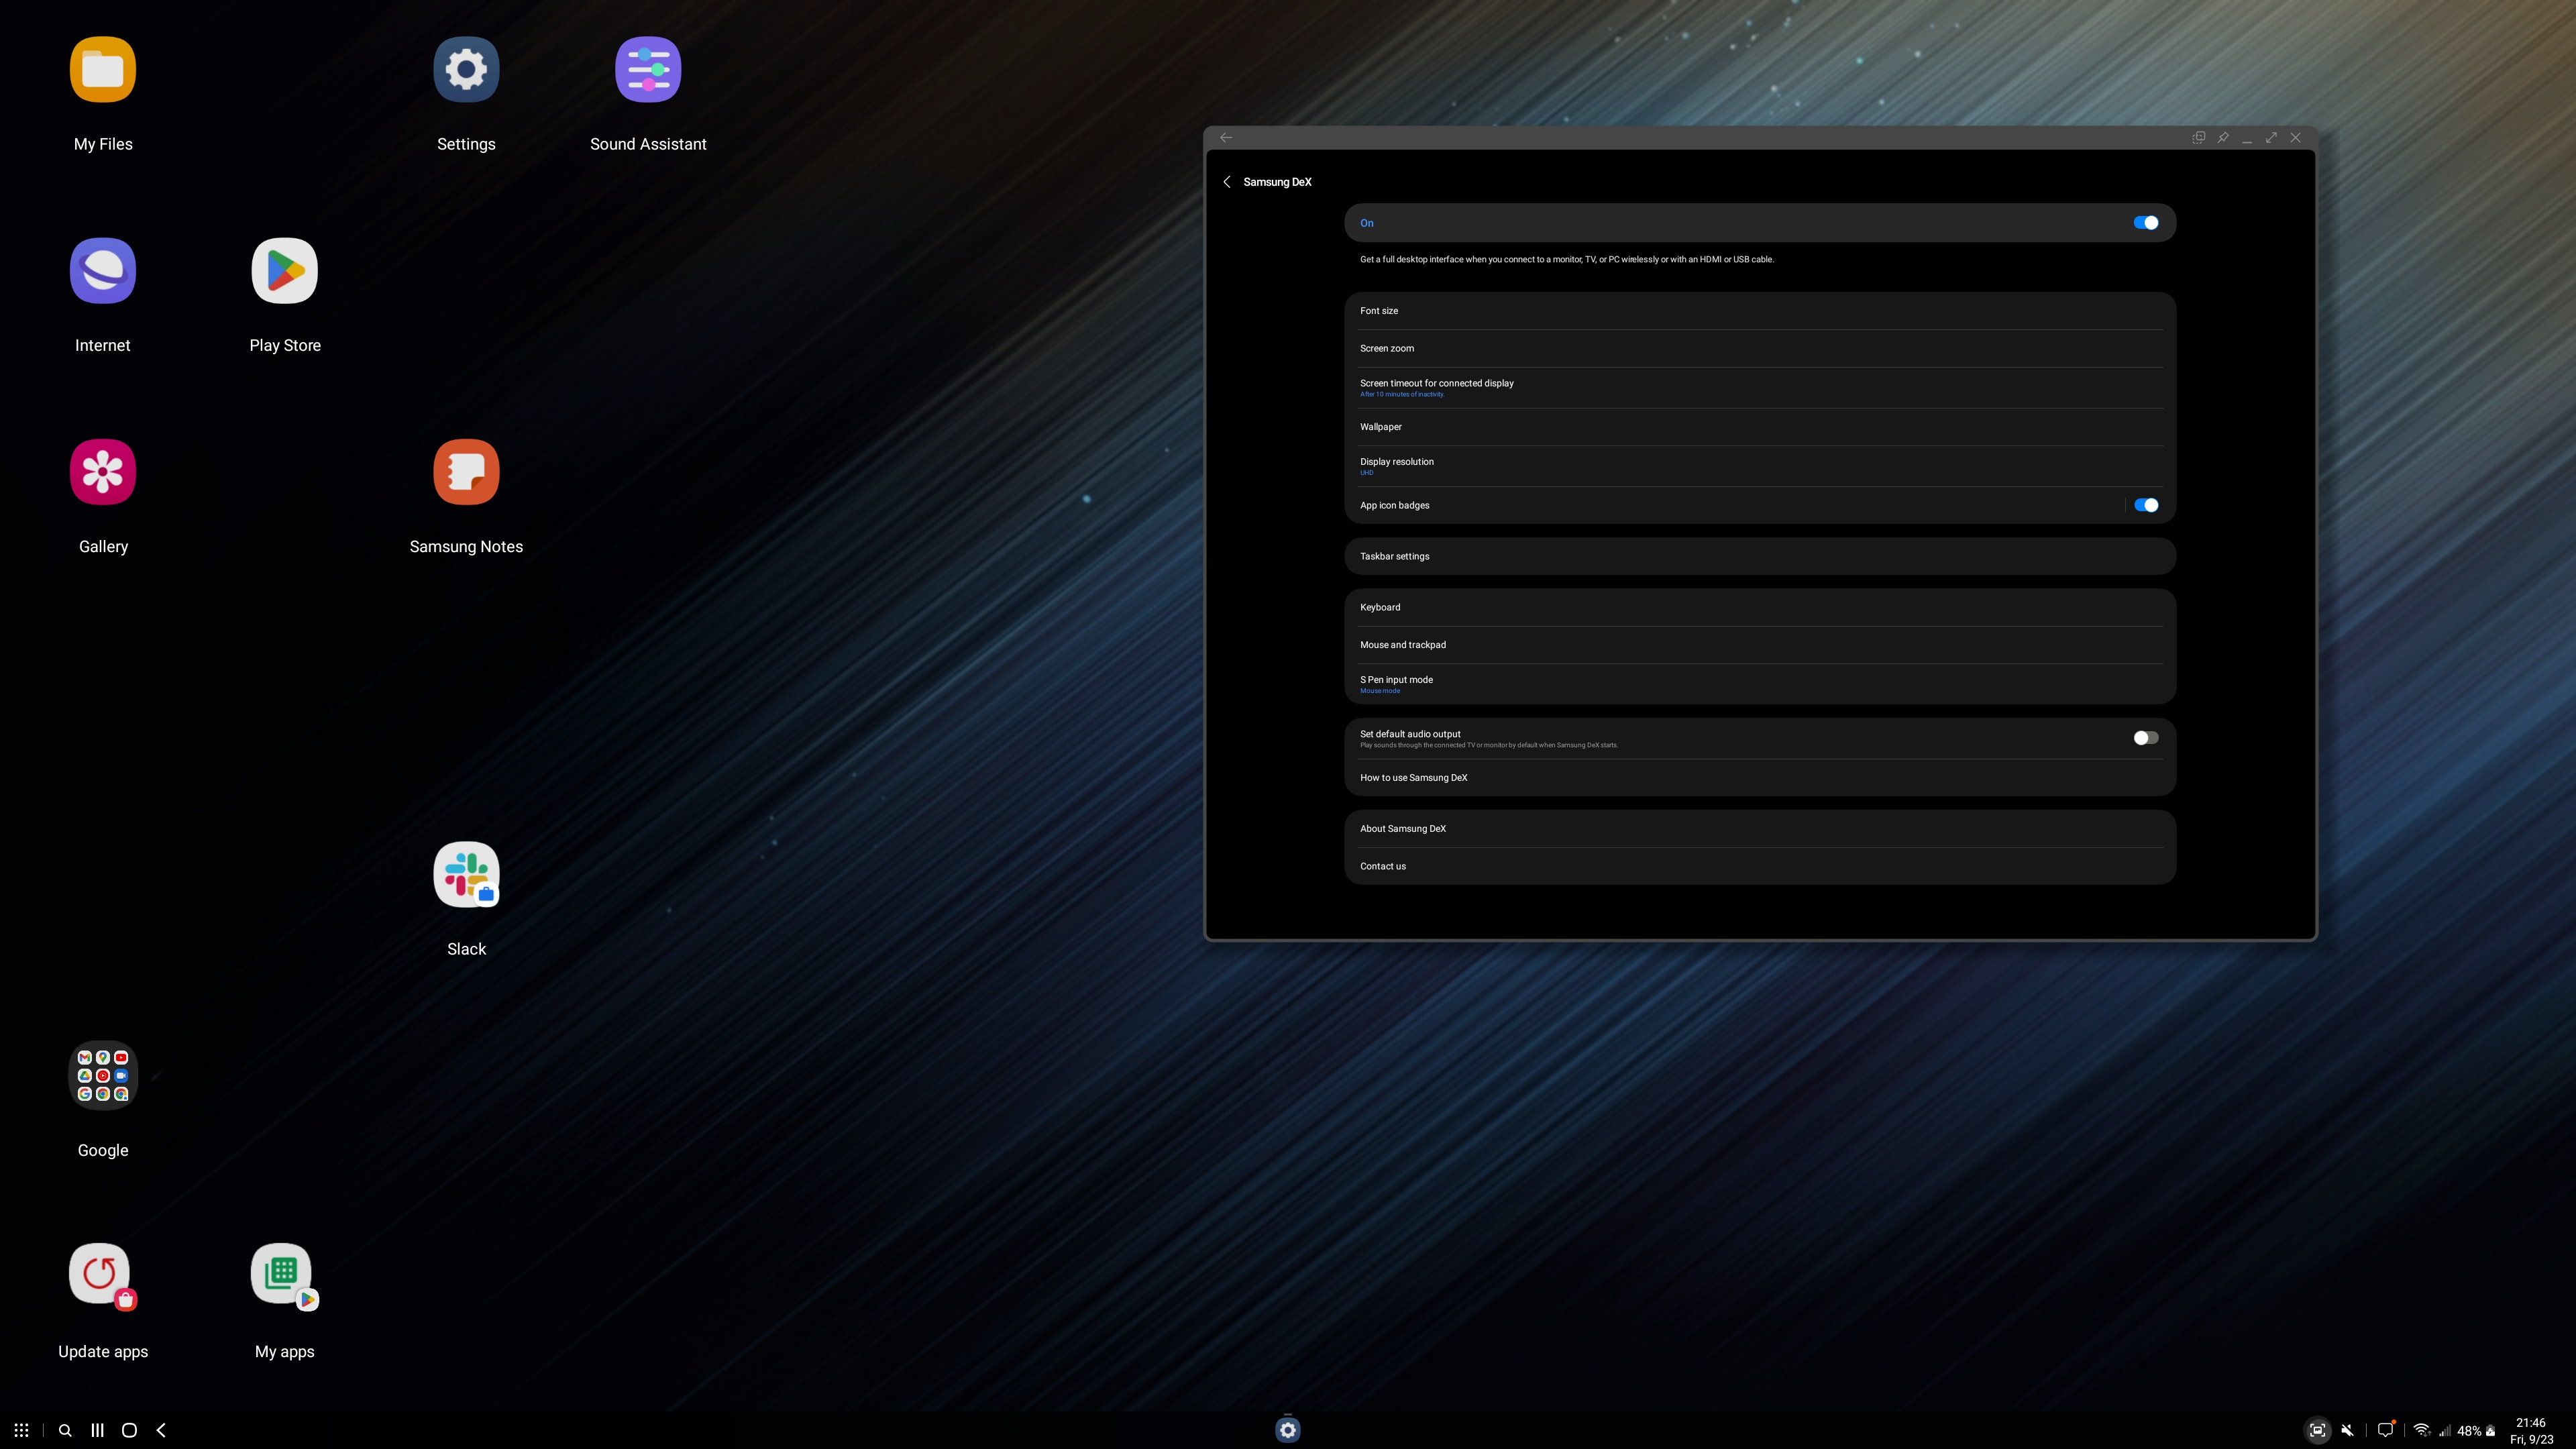Open the My Files app

(103, 70)
